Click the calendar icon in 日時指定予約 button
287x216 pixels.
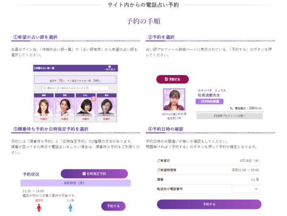[83, 174]
